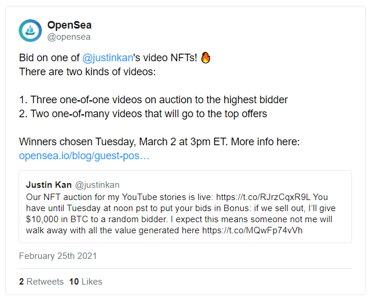This screenshot has width=380, height=298.
Task: Click the '$10,000 in BTC' line in quote
Action: click(179, 219)
